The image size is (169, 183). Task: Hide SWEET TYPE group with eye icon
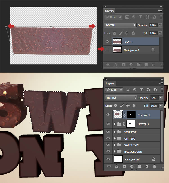tap(108, 145)
